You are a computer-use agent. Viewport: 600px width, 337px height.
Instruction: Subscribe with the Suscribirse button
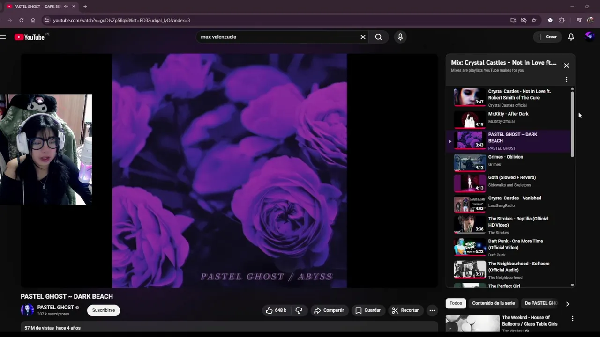104,310
